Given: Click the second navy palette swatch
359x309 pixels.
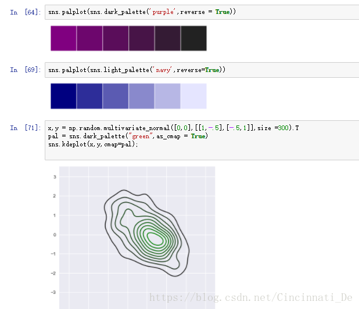Looking at the screenshot, I should pos(89,96).
